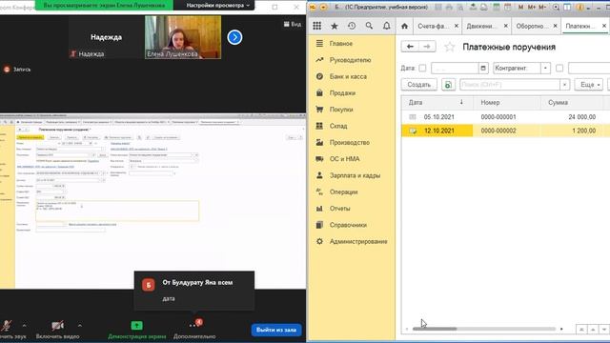Open chat message from Булдурату Яна
The width and height of the screenshot is (610, 343).
[194, 291]
